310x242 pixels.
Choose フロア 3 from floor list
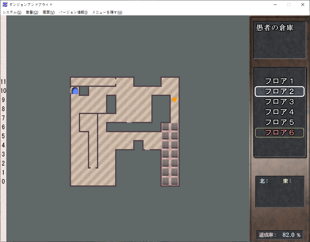279,102
